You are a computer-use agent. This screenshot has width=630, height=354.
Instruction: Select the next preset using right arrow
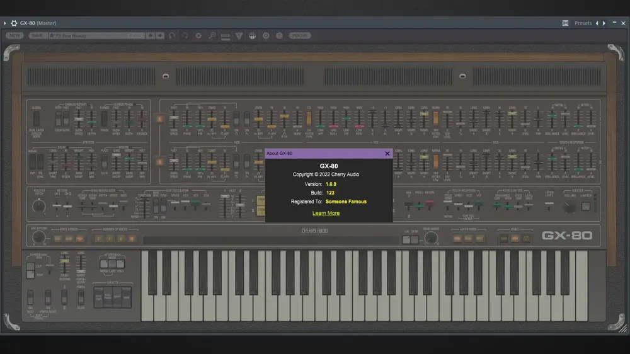click(160, 36)
